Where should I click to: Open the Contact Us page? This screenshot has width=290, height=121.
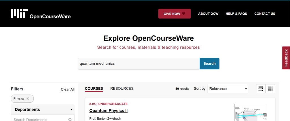pos(265,14)
